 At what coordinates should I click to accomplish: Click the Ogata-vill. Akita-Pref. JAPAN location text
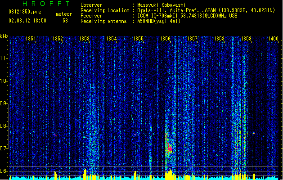click(x=206, y=10)
